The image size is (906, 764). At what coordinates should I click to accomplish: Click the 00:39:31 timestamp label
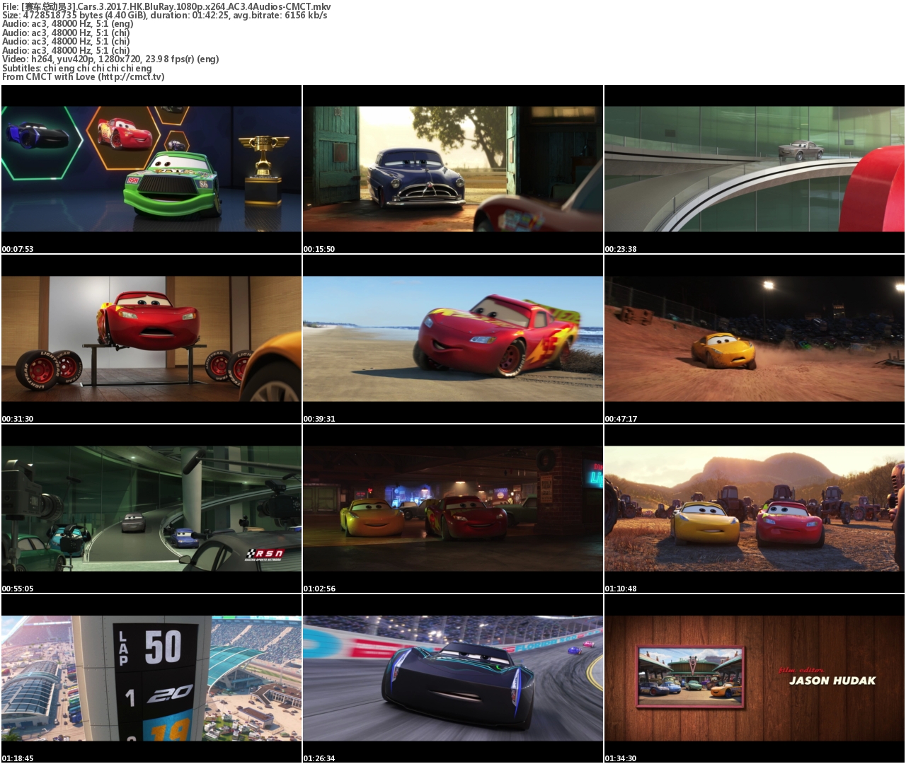[x=319, y=419]
